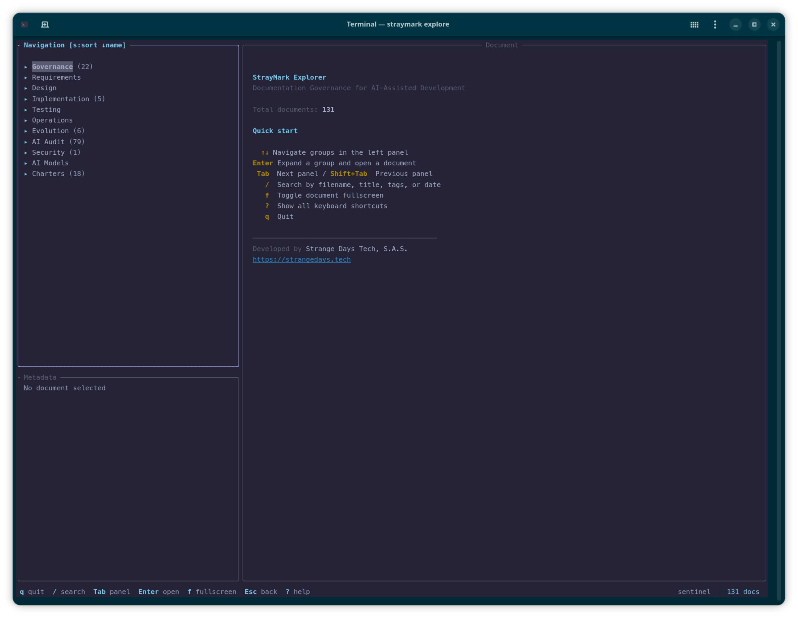Image resolution: width=798 pixels, height=618 pixels.
Task: Close the terminal window
Action: click(x=773, y=24)
